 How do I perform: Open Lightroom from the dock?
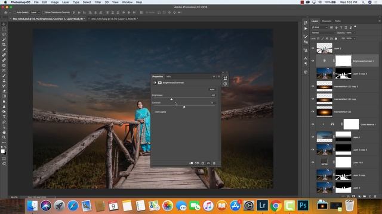click(262, 206)
